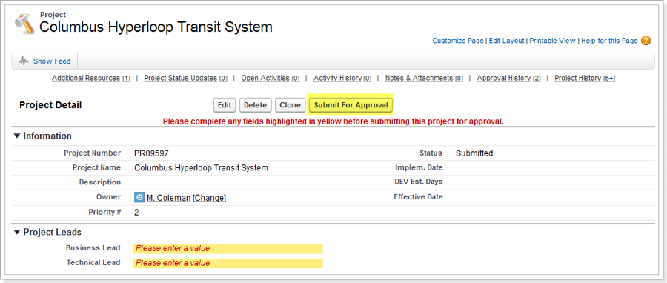The image size is (667, 283).
Task: Click the Technical Lead highlighted field
Action: coord(228,263)
